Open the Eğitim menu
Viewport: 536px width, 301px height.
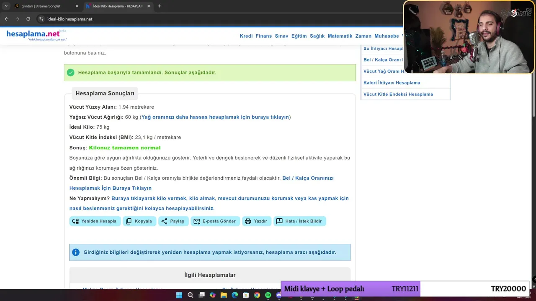click(299, 36)
